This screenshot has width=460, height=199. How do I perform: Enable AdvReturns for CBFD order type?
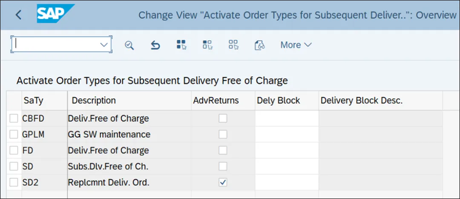coord(223,119)
